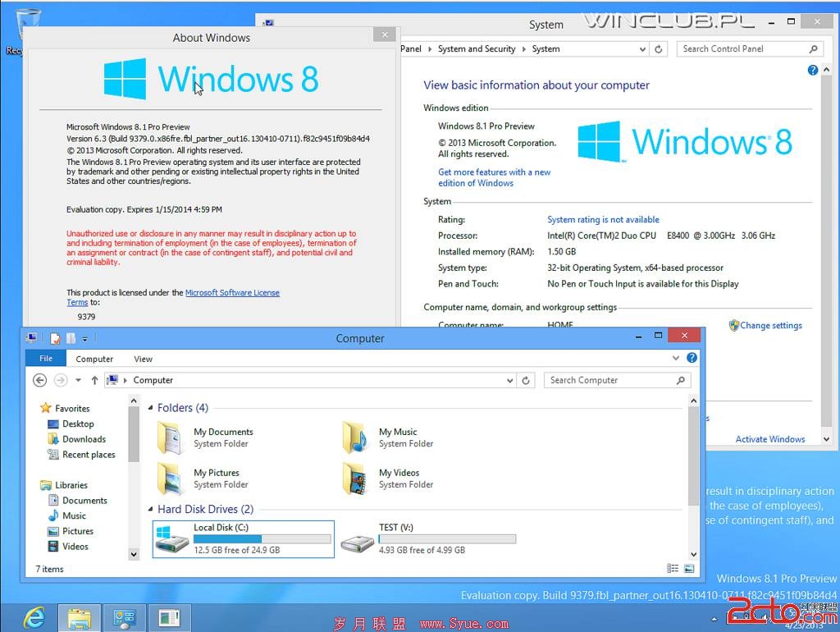Viewport: 840px width, 632px height.
Task: Show hidden icons tray arrow
Action: (x=714, y=619)
